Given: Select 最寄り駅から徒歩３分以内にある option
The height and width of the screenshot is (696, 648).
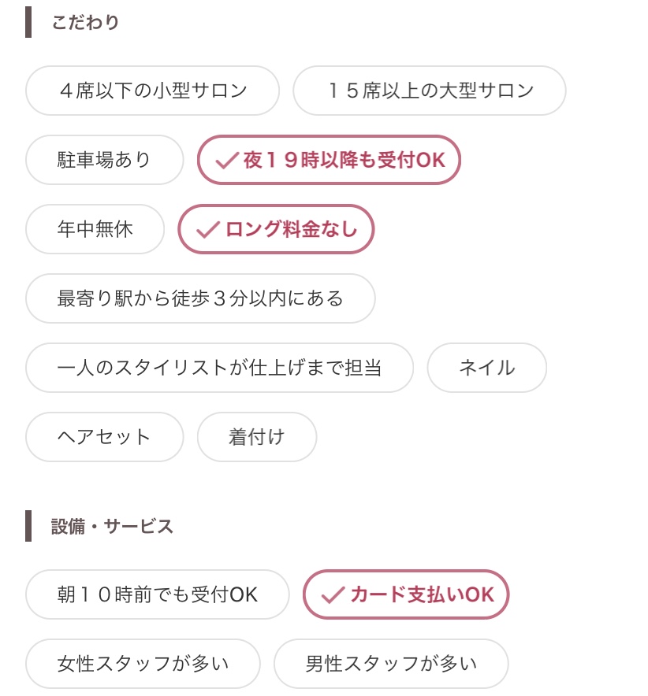Looking at the screenshot, I should 200,298.
